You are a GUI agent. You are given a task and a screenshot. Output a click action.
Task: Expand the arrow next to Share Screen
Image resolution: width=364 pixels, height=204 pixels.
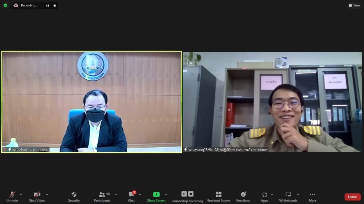click(166, 194)
